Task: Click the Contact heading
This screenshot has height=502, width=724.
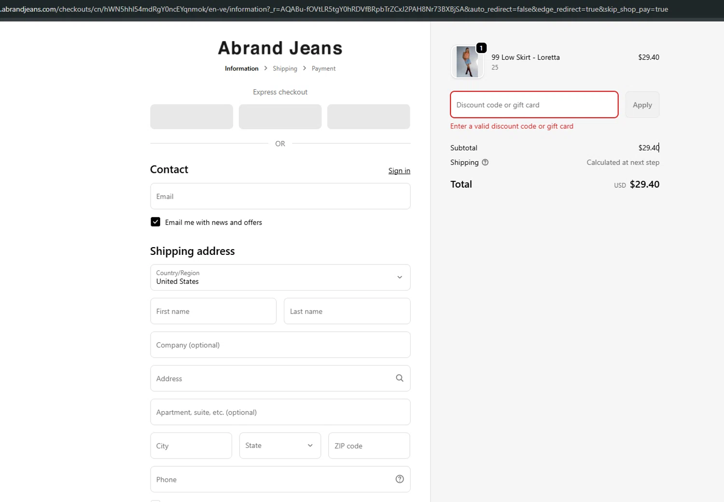Action: pyautogui.click(x=169, y=169)
